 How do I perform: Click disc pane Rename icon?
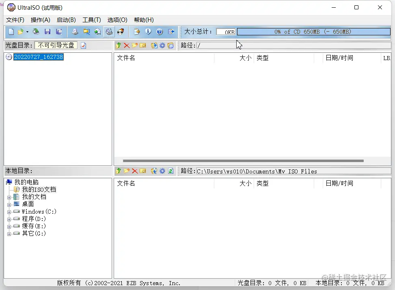click(x=143, y=45)
